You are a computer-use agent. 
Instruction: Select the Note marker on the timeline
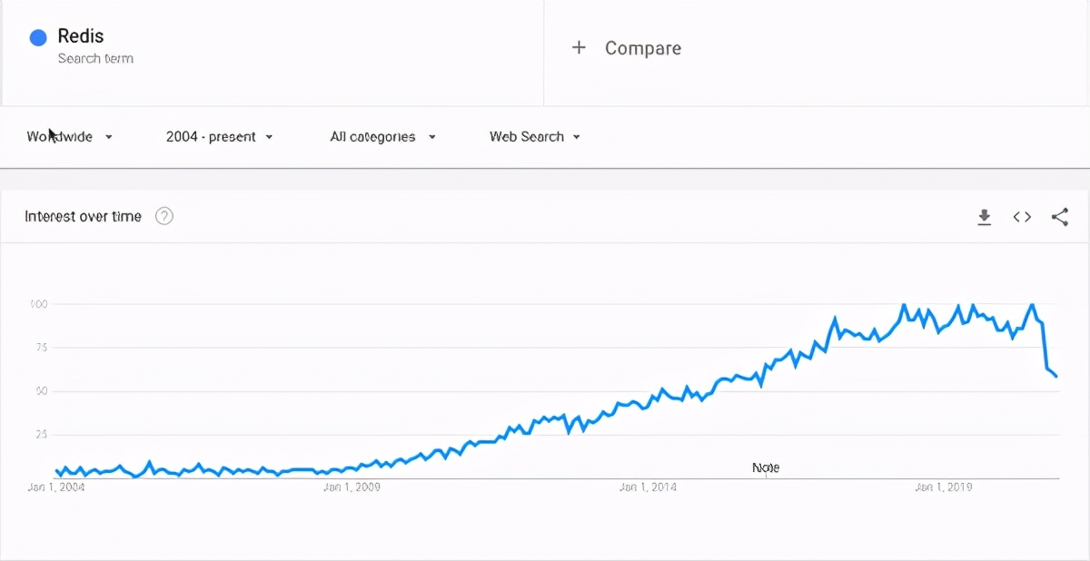[766, 467]
